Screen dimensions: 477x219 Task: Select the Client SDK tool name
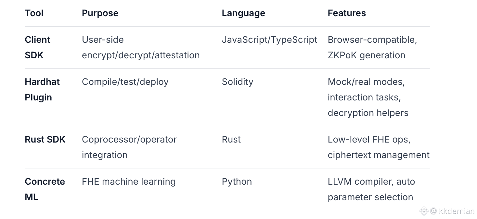tap(37, 47)
